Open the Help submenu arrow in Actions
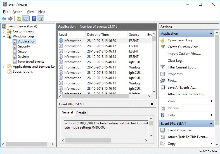This screenshot has height=154, width=220. coord(211,115)
